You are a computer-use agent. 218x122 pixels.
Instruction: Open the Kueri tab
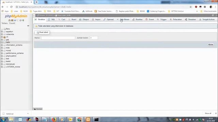coord(73,20)
